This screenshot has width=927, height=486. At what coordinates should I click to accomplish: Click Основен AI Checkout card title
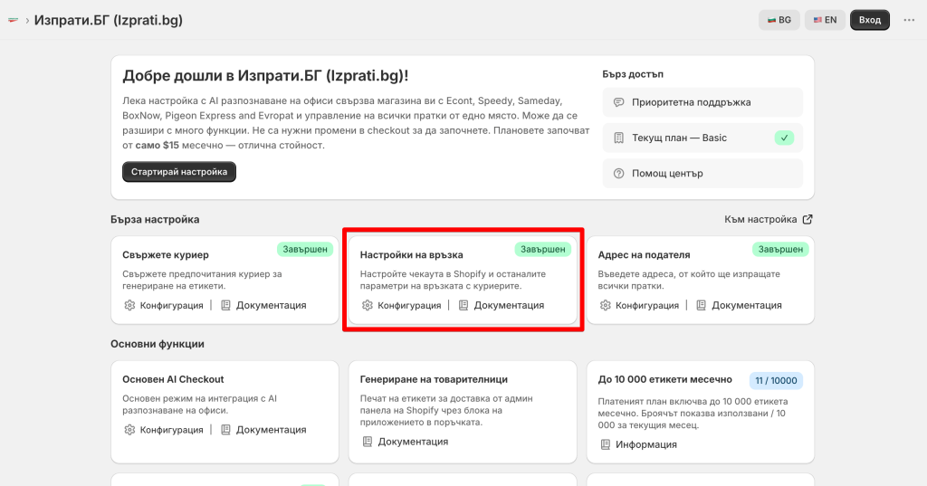[173, 379]
